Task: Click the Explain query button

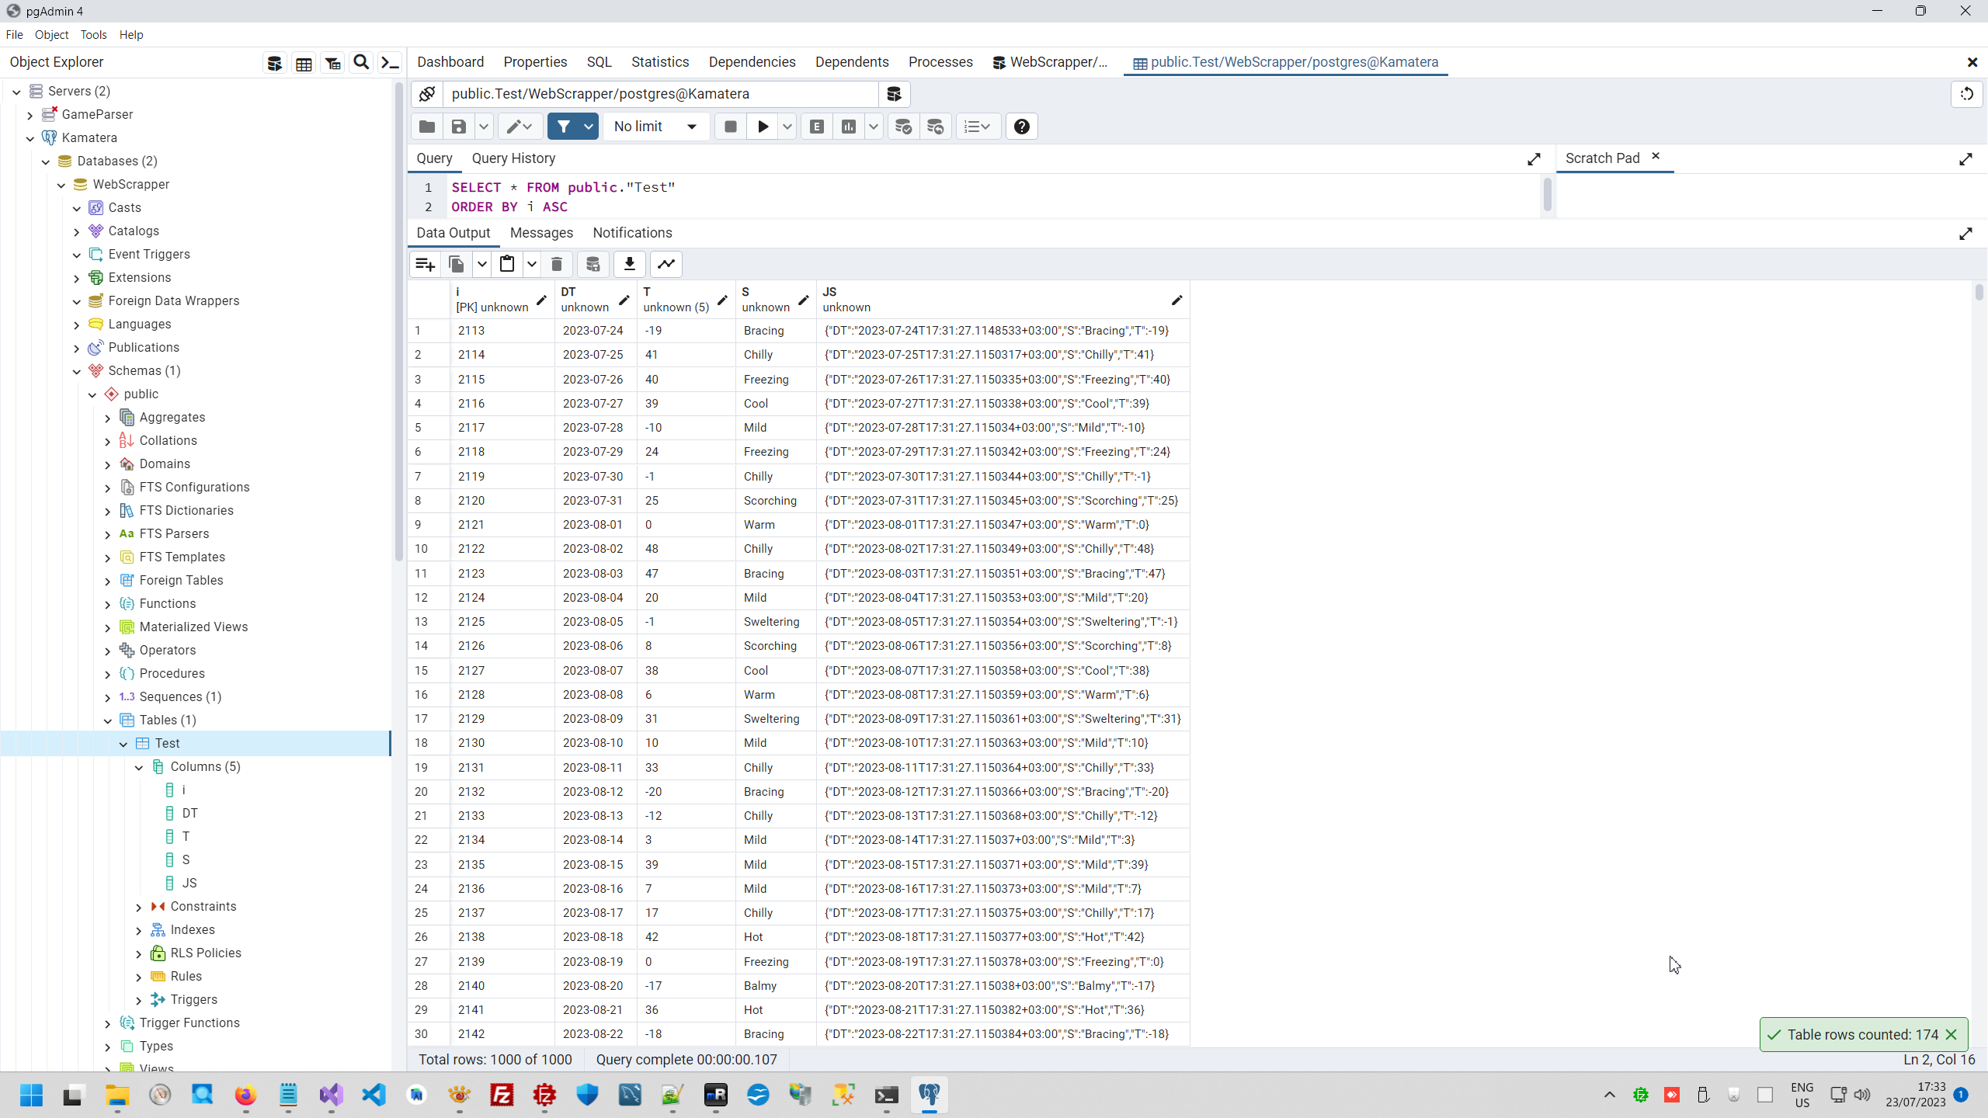Action: (817, 127)
